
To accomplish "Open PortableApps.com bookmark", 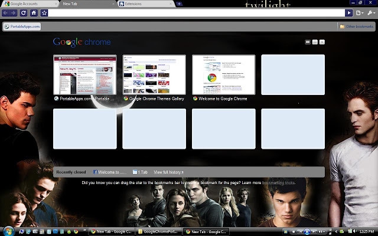I will coord(22,27).
